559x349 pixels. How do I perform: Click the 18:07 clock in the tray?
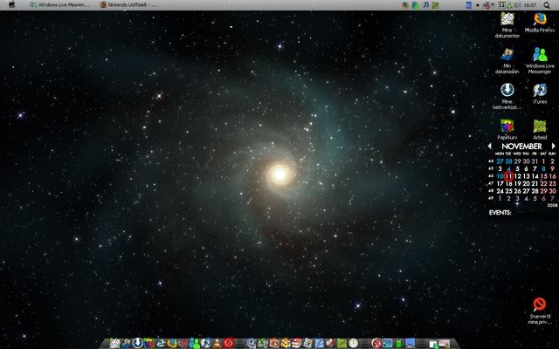[530, 5]
